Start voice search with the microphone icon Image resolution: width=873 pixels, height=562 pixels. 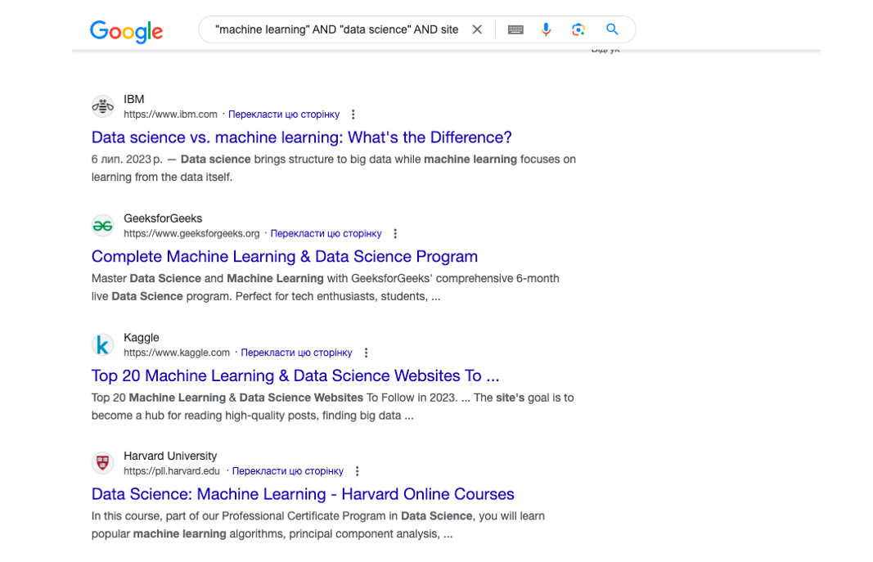547,29
